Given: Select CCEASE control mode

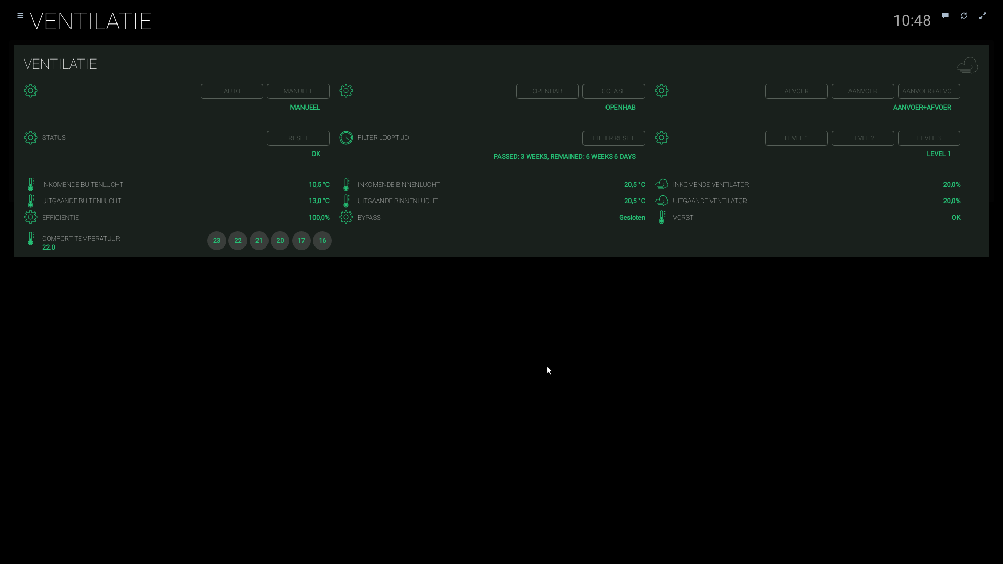Looking at the screenshot, I should (613, 91).
